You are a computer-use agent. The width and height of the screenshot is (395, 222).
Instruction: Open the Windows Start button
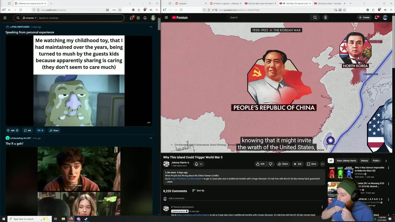pos(4,219)
